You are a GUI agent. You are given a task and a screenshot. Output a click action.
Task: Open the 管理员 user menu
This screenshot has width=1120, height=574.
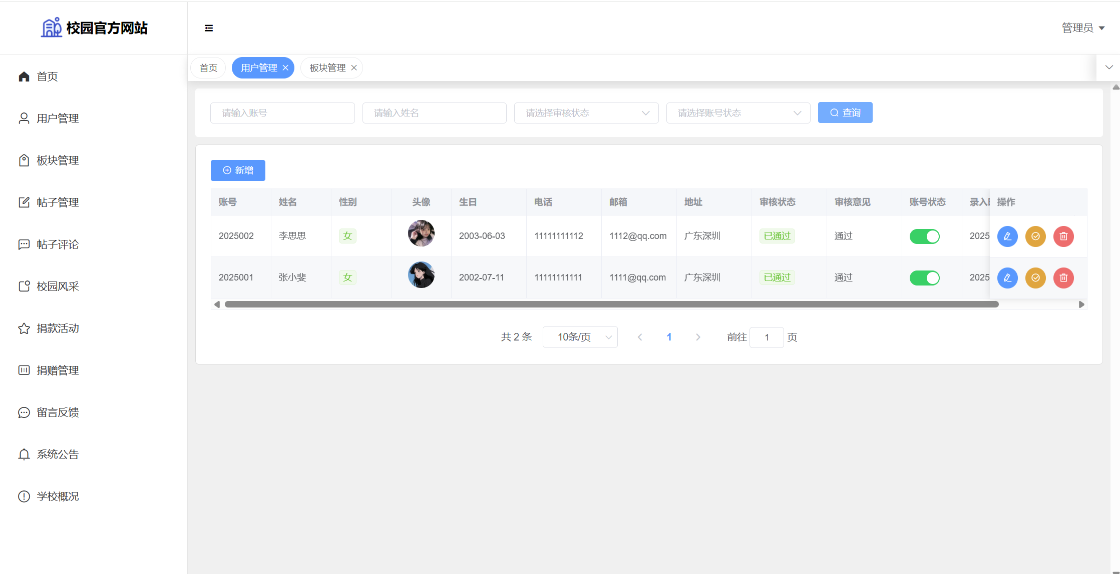click(1083, 28)
